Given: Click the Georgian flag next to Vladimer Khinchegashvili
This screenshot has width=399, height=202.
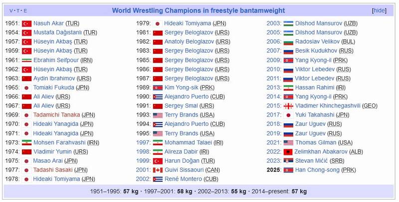Looking at the screenshot, I should point(288,105).
